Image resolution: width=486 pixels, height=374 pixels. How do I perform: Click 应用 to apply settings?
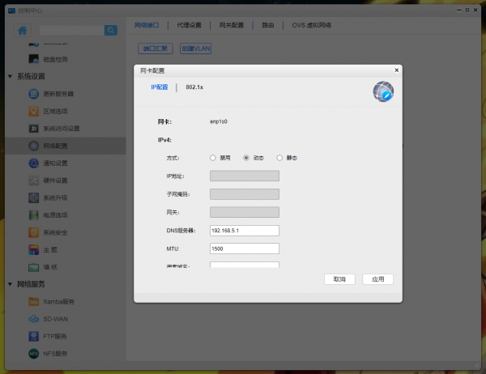point(377,279)
